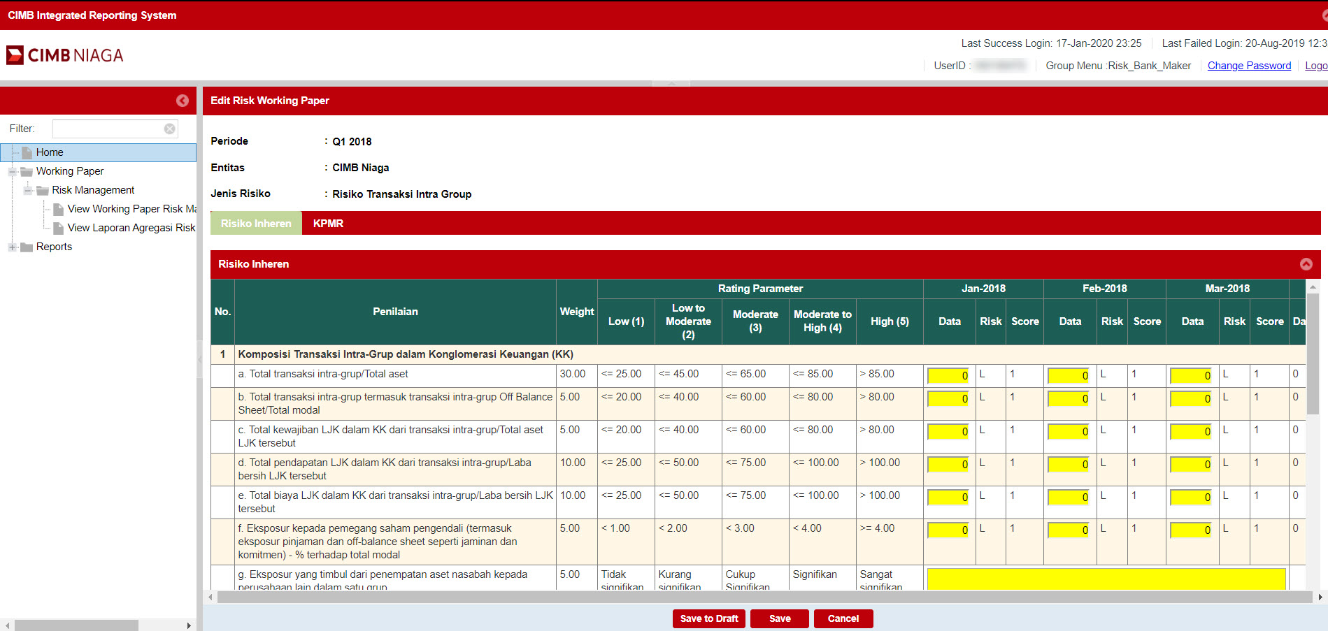
Task: Clear the Filter field using x icon
Action: click(x=169, y=129)
